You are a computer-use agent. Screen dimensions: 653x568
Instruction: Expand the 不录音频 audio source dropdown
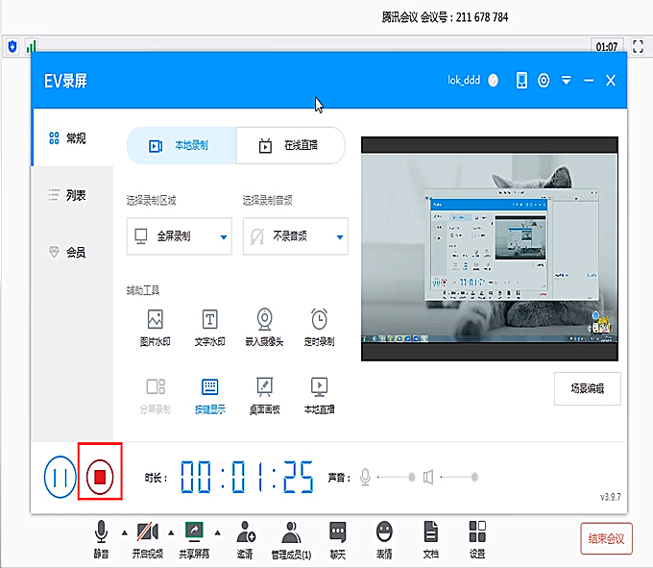[x=296, y=235]
